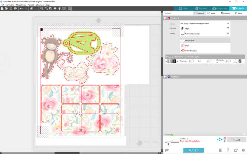Adjust the Sebesség speed stepper
Screen dimensions: 247x154
click(x=194, y=61)
